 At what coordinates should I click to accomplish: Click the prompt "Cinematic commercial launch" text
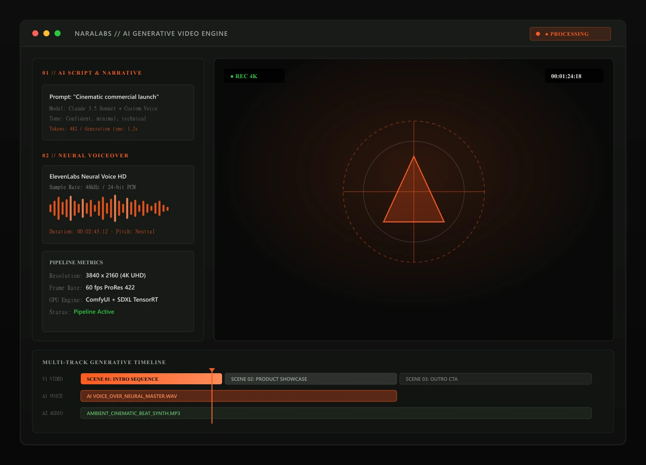pyautogui.click(x=104, y=97)
